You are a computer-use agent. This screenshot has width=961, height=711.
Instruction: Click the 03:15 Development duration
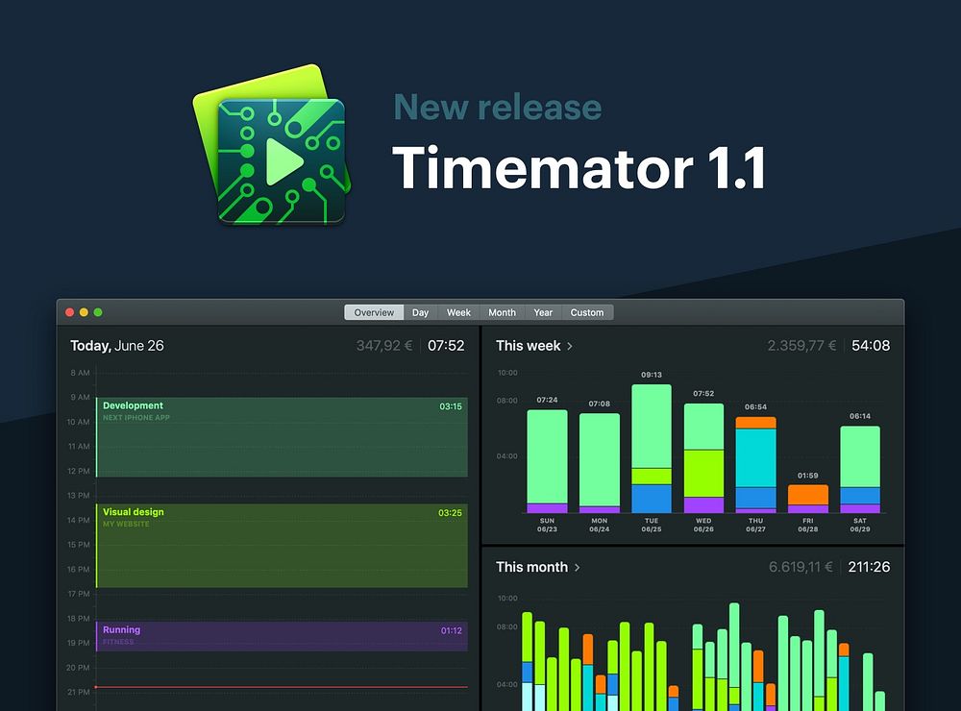(451, 406)
